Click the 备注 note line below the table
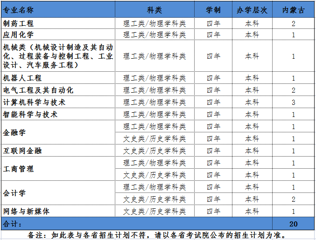This screenshot has height=240, width=316. (157, 235)
